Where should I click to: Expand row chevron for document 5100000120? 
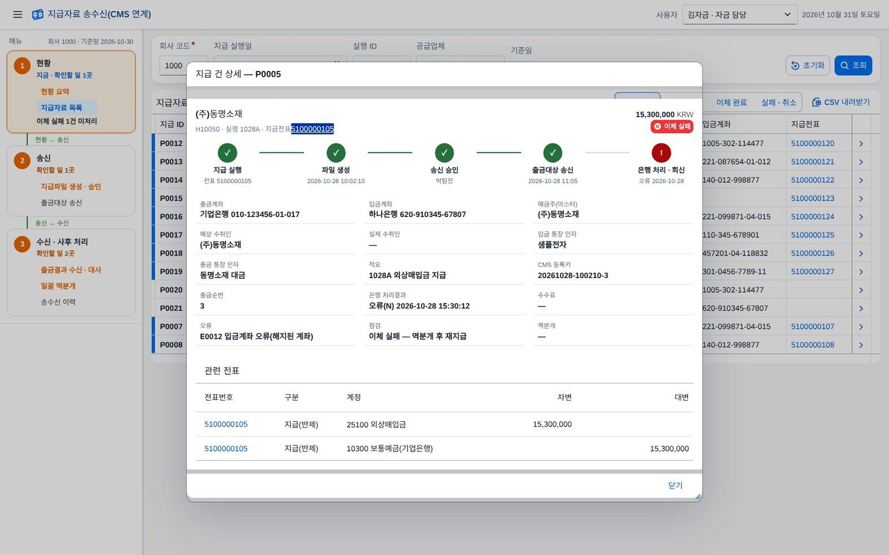click(861, 144)
